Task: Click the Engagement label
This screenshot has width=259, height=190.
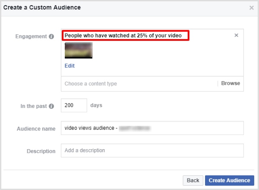Action: (x=31, y=37)
